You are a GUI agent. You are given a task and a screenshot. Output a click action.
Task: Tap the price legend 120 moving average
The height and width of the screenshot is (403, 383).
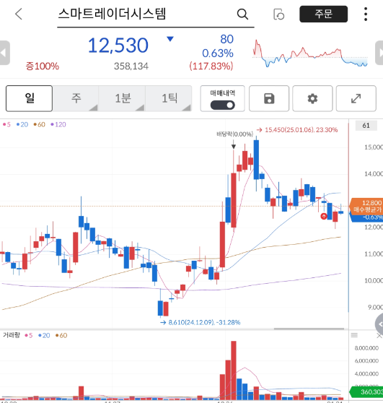(x=58, y=125)
